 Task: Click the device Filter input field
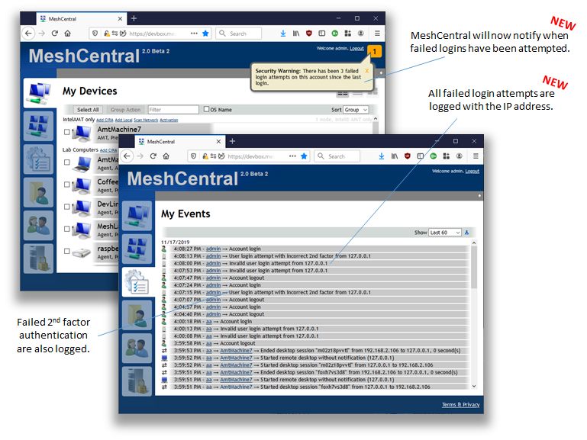coord(173,110)
